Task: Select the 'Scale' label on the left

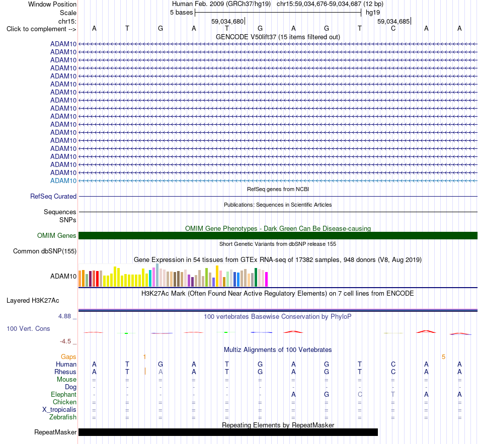Action: [x=68, y=13]
